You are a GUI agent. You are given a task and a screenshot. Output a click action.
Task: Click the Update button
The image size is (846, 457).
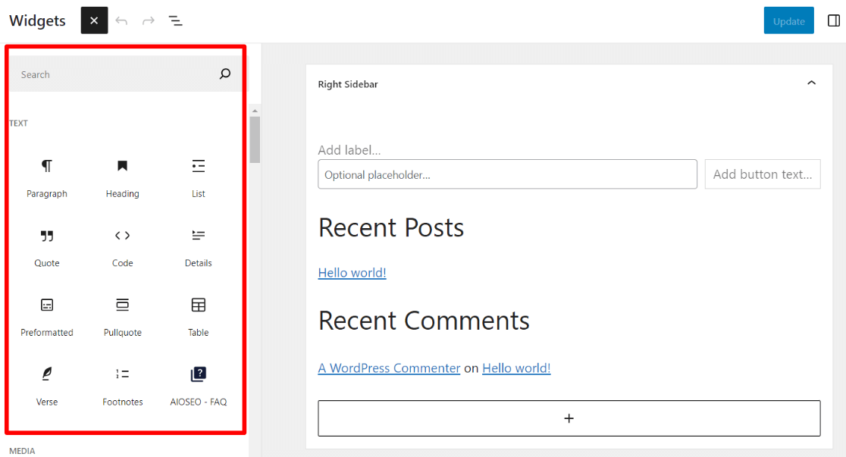[x=788, y=20]
